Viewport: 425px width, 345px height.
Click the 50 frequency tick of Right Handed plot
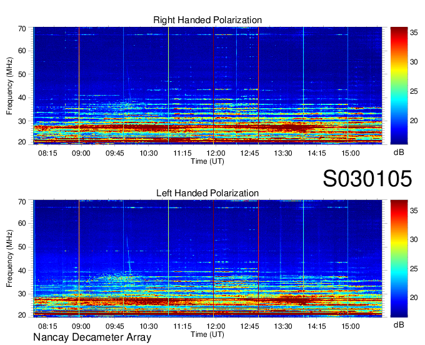[22, 74]
